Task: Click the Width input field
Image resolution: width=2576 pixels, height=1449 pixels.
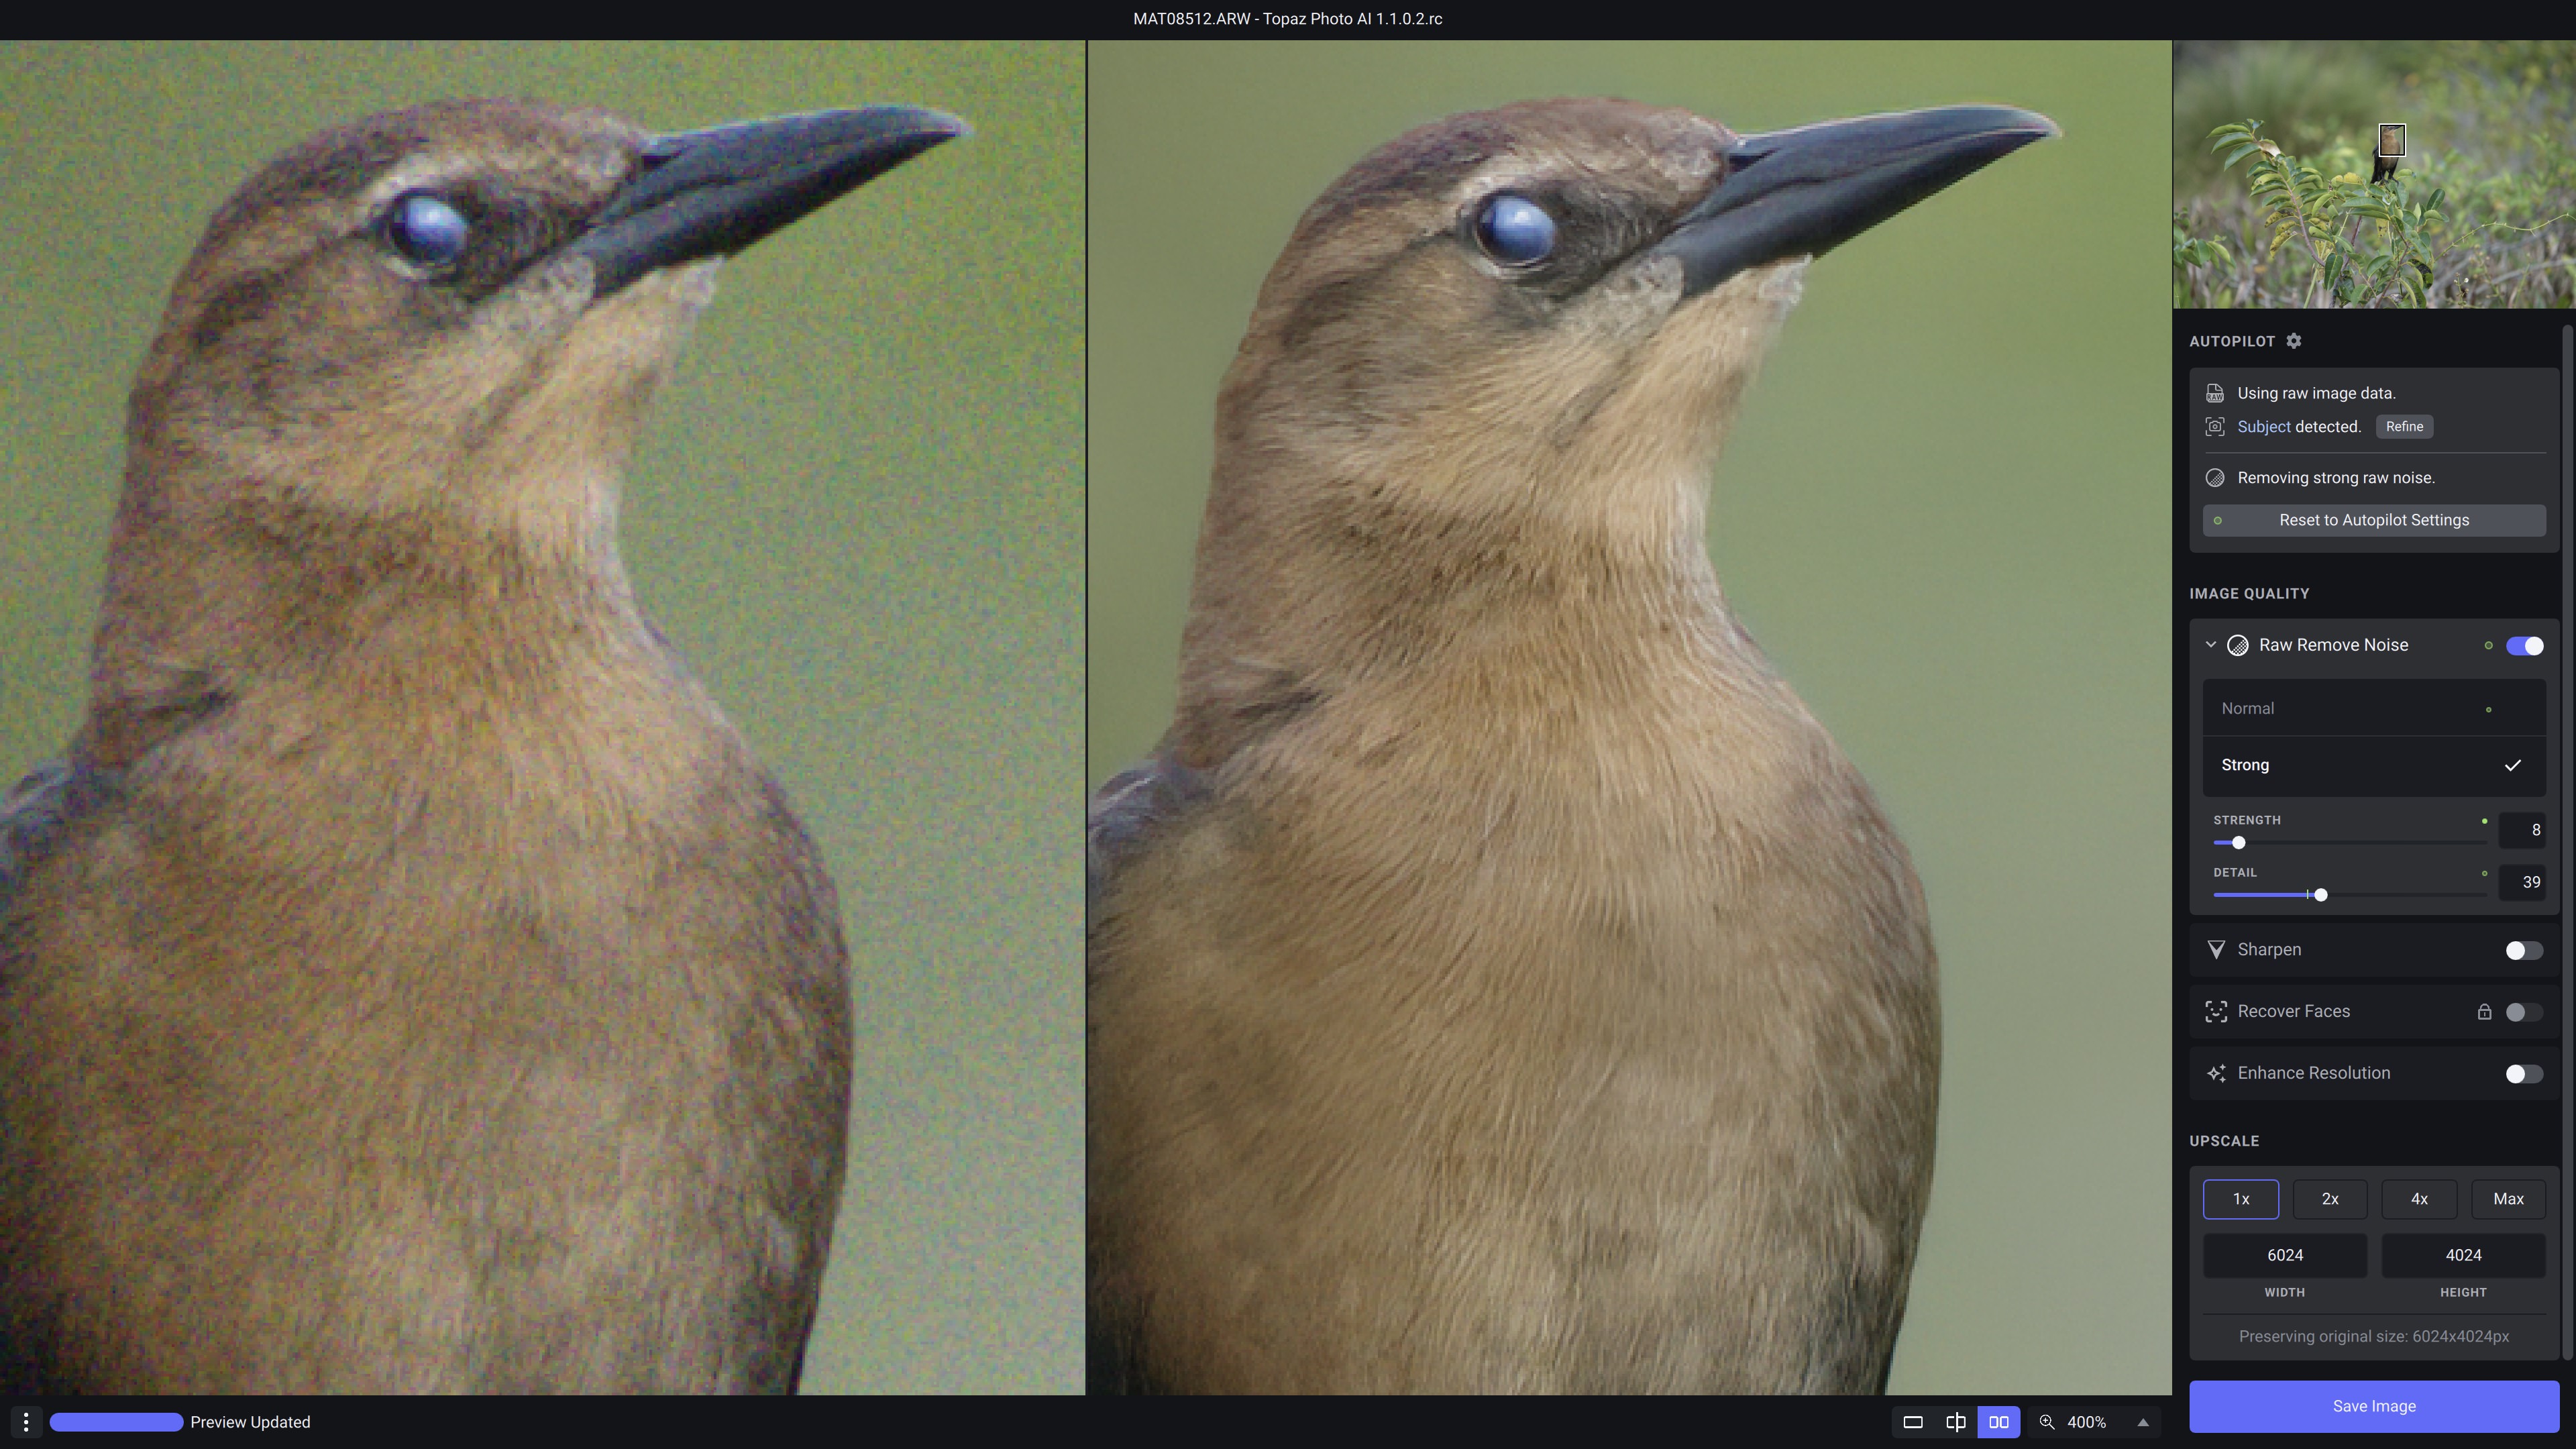Action: coord(2284,1255)
